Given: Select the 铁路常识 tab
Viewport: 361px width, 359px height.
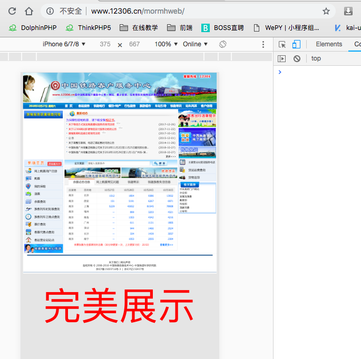Looking at the screenshot, I should tap(133, 182).
